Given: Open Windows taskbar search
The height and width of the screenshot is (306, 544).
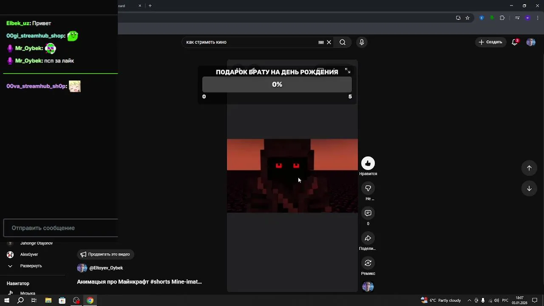Looking at the screenshot, I should pyautogui.click(x=20, y=300).
